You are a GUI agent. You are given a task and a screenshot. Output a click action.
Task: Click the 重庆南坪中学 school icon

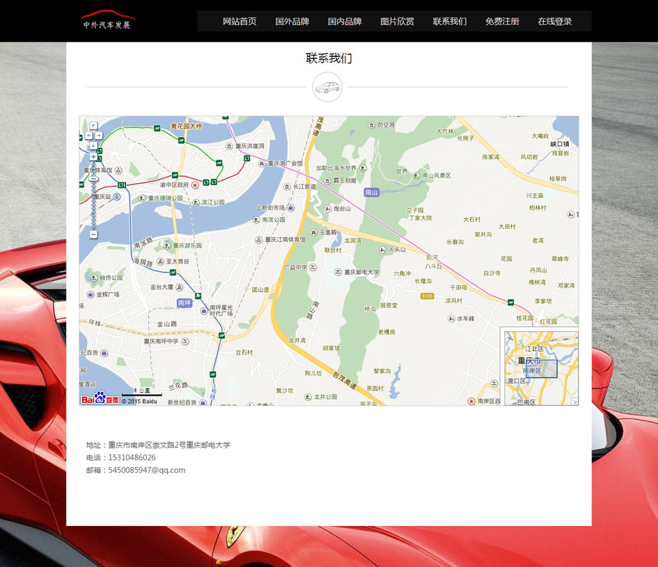click(x=185, y=341)
